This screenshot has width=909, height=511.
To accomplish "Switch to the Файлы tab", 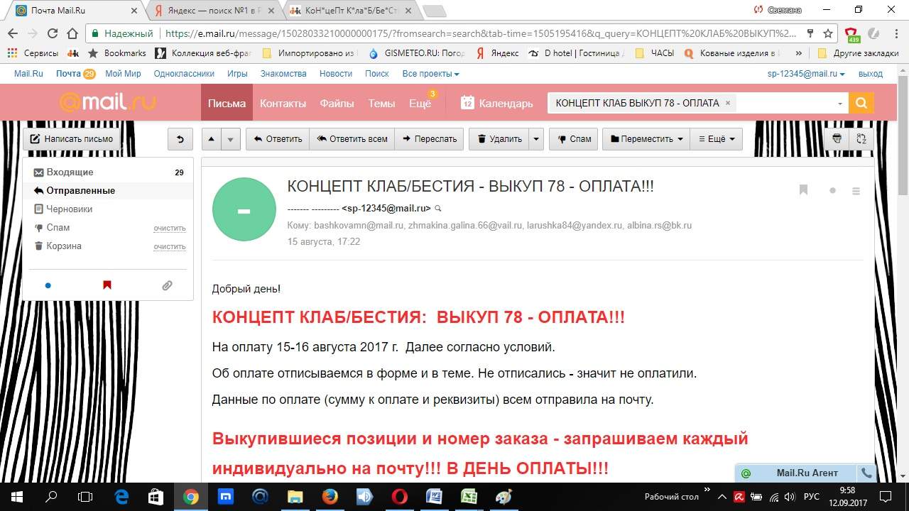I will (x=337, y=103).
